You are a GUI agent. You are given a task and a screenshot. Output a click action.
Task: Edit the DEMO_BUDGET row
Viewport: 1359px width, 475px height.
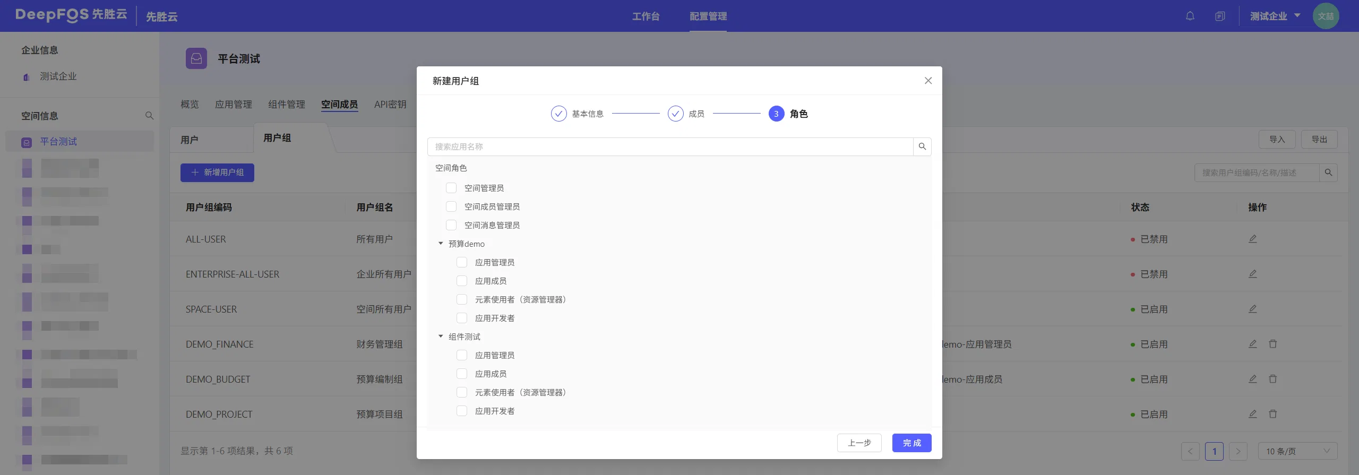coord(1252,379)
